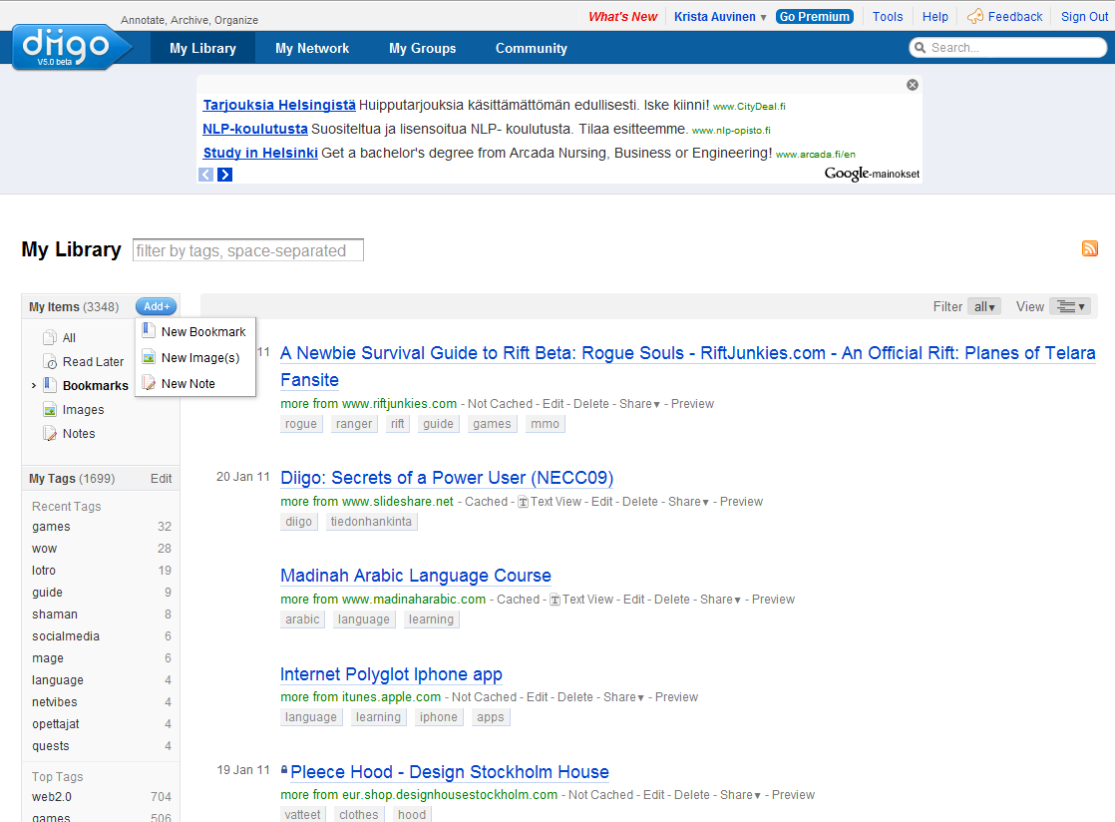Open the My Network tab
The image size is (1115, 822).
pos(312,48)
